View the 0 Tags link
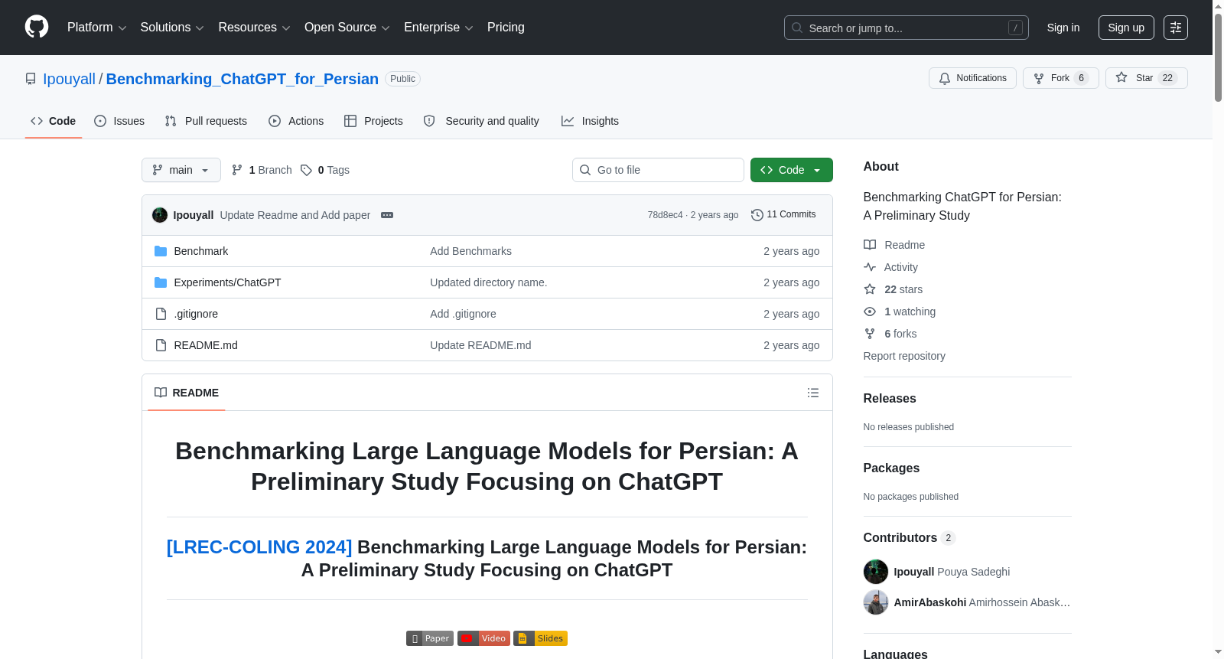 coord(325,170)
